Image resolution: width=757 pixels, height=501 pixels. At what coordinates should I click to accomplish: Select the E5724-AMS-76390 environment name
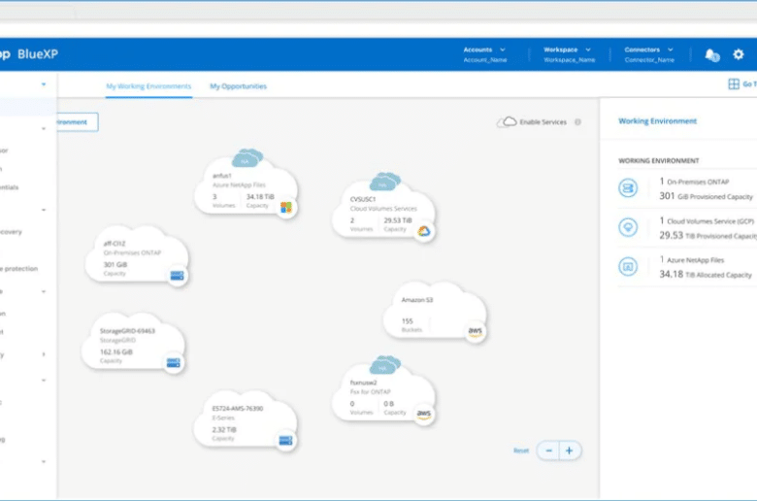(x=238, y=409)
